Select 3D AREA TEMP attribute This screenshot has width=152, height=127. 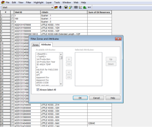point(44,65)
